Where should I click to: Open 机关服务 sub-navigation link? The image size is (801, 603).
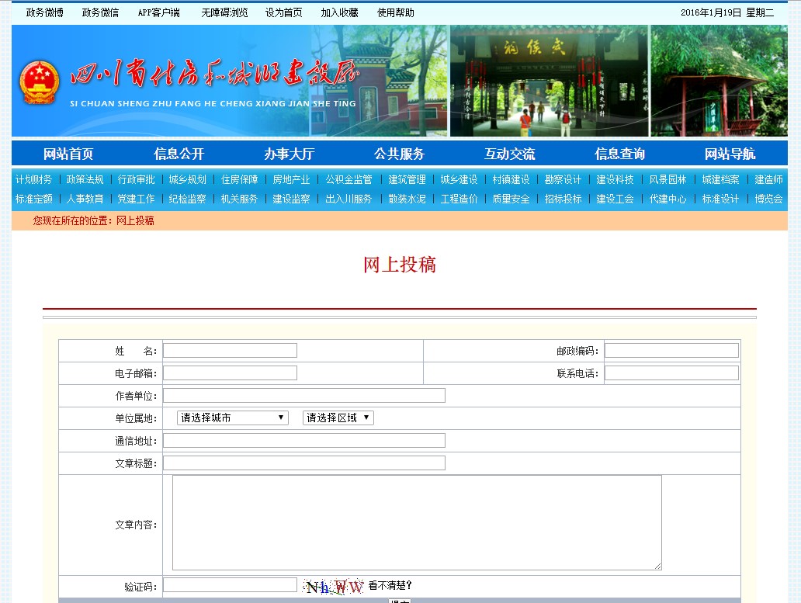pos(239,199)
